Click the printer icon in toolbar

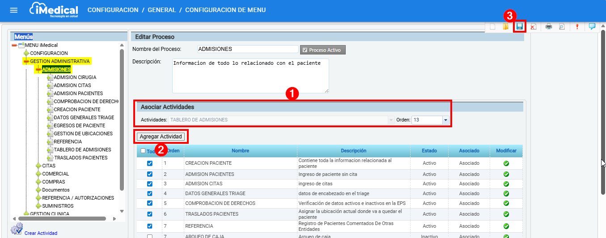pyautogui.click(x=549, y=27)
